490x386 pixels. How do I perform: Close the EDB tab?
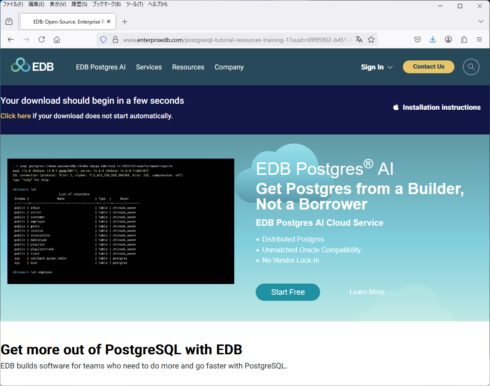(109, 21)
